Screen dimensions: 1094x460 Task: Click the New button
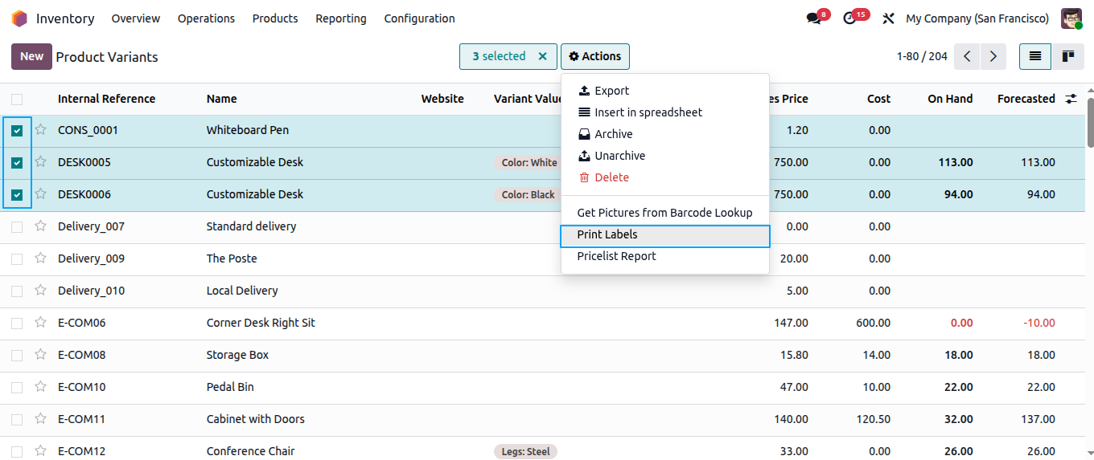tap(31, 56)
